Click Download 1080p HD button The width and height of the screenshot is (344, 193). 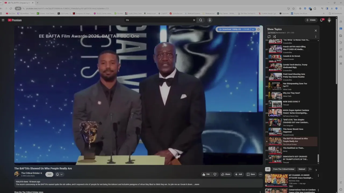click(x=234, y=29)
